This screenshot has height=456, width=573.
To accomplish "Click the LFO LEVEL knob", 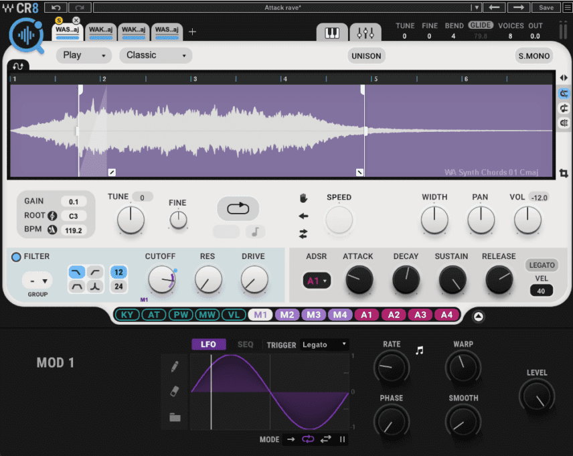I will 537,396.
